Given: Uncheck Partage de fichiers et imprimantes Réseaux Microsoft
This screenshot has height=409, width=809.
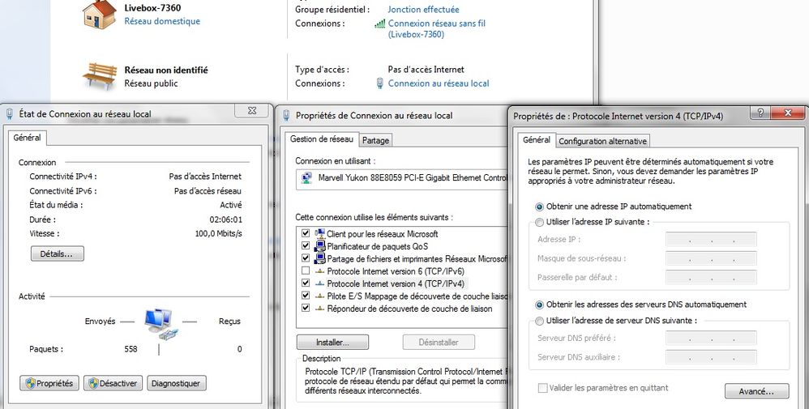Looking at the screenshot, I should click(x=306, y=258).
